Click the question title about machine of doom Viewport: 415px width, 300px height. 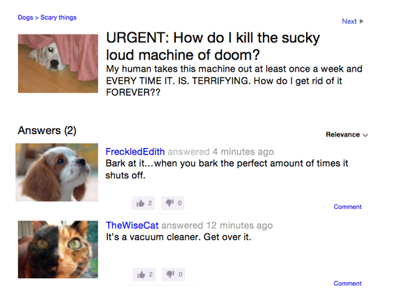(x=212, y=46)
